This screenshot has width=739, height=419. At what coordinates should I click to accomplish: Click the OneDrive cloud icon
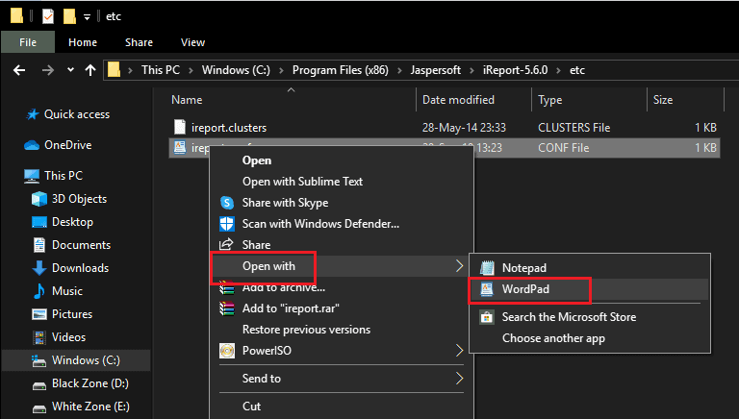click(x=30, y=145)
